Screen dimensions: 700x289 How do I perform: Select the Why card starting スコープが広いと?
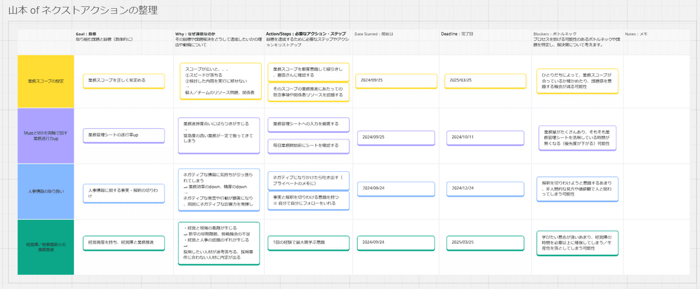click(220, 80)
